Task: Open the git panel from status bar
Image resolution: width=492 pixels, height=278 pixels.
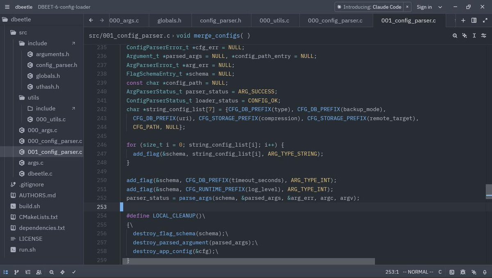Action: (x=17, y=272)
